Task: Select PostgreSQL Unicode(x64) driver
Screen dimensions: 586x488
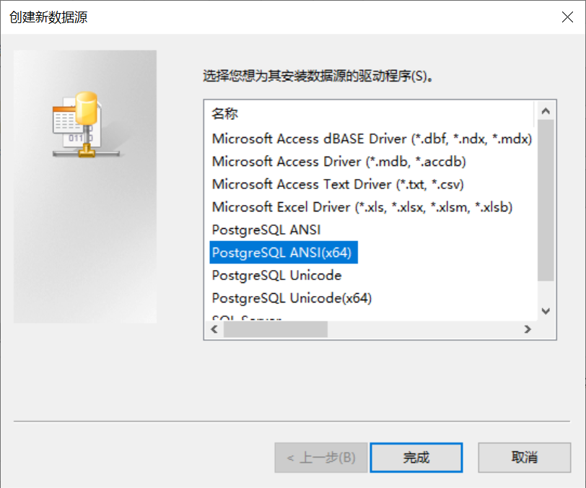Action: coord(292,298)
